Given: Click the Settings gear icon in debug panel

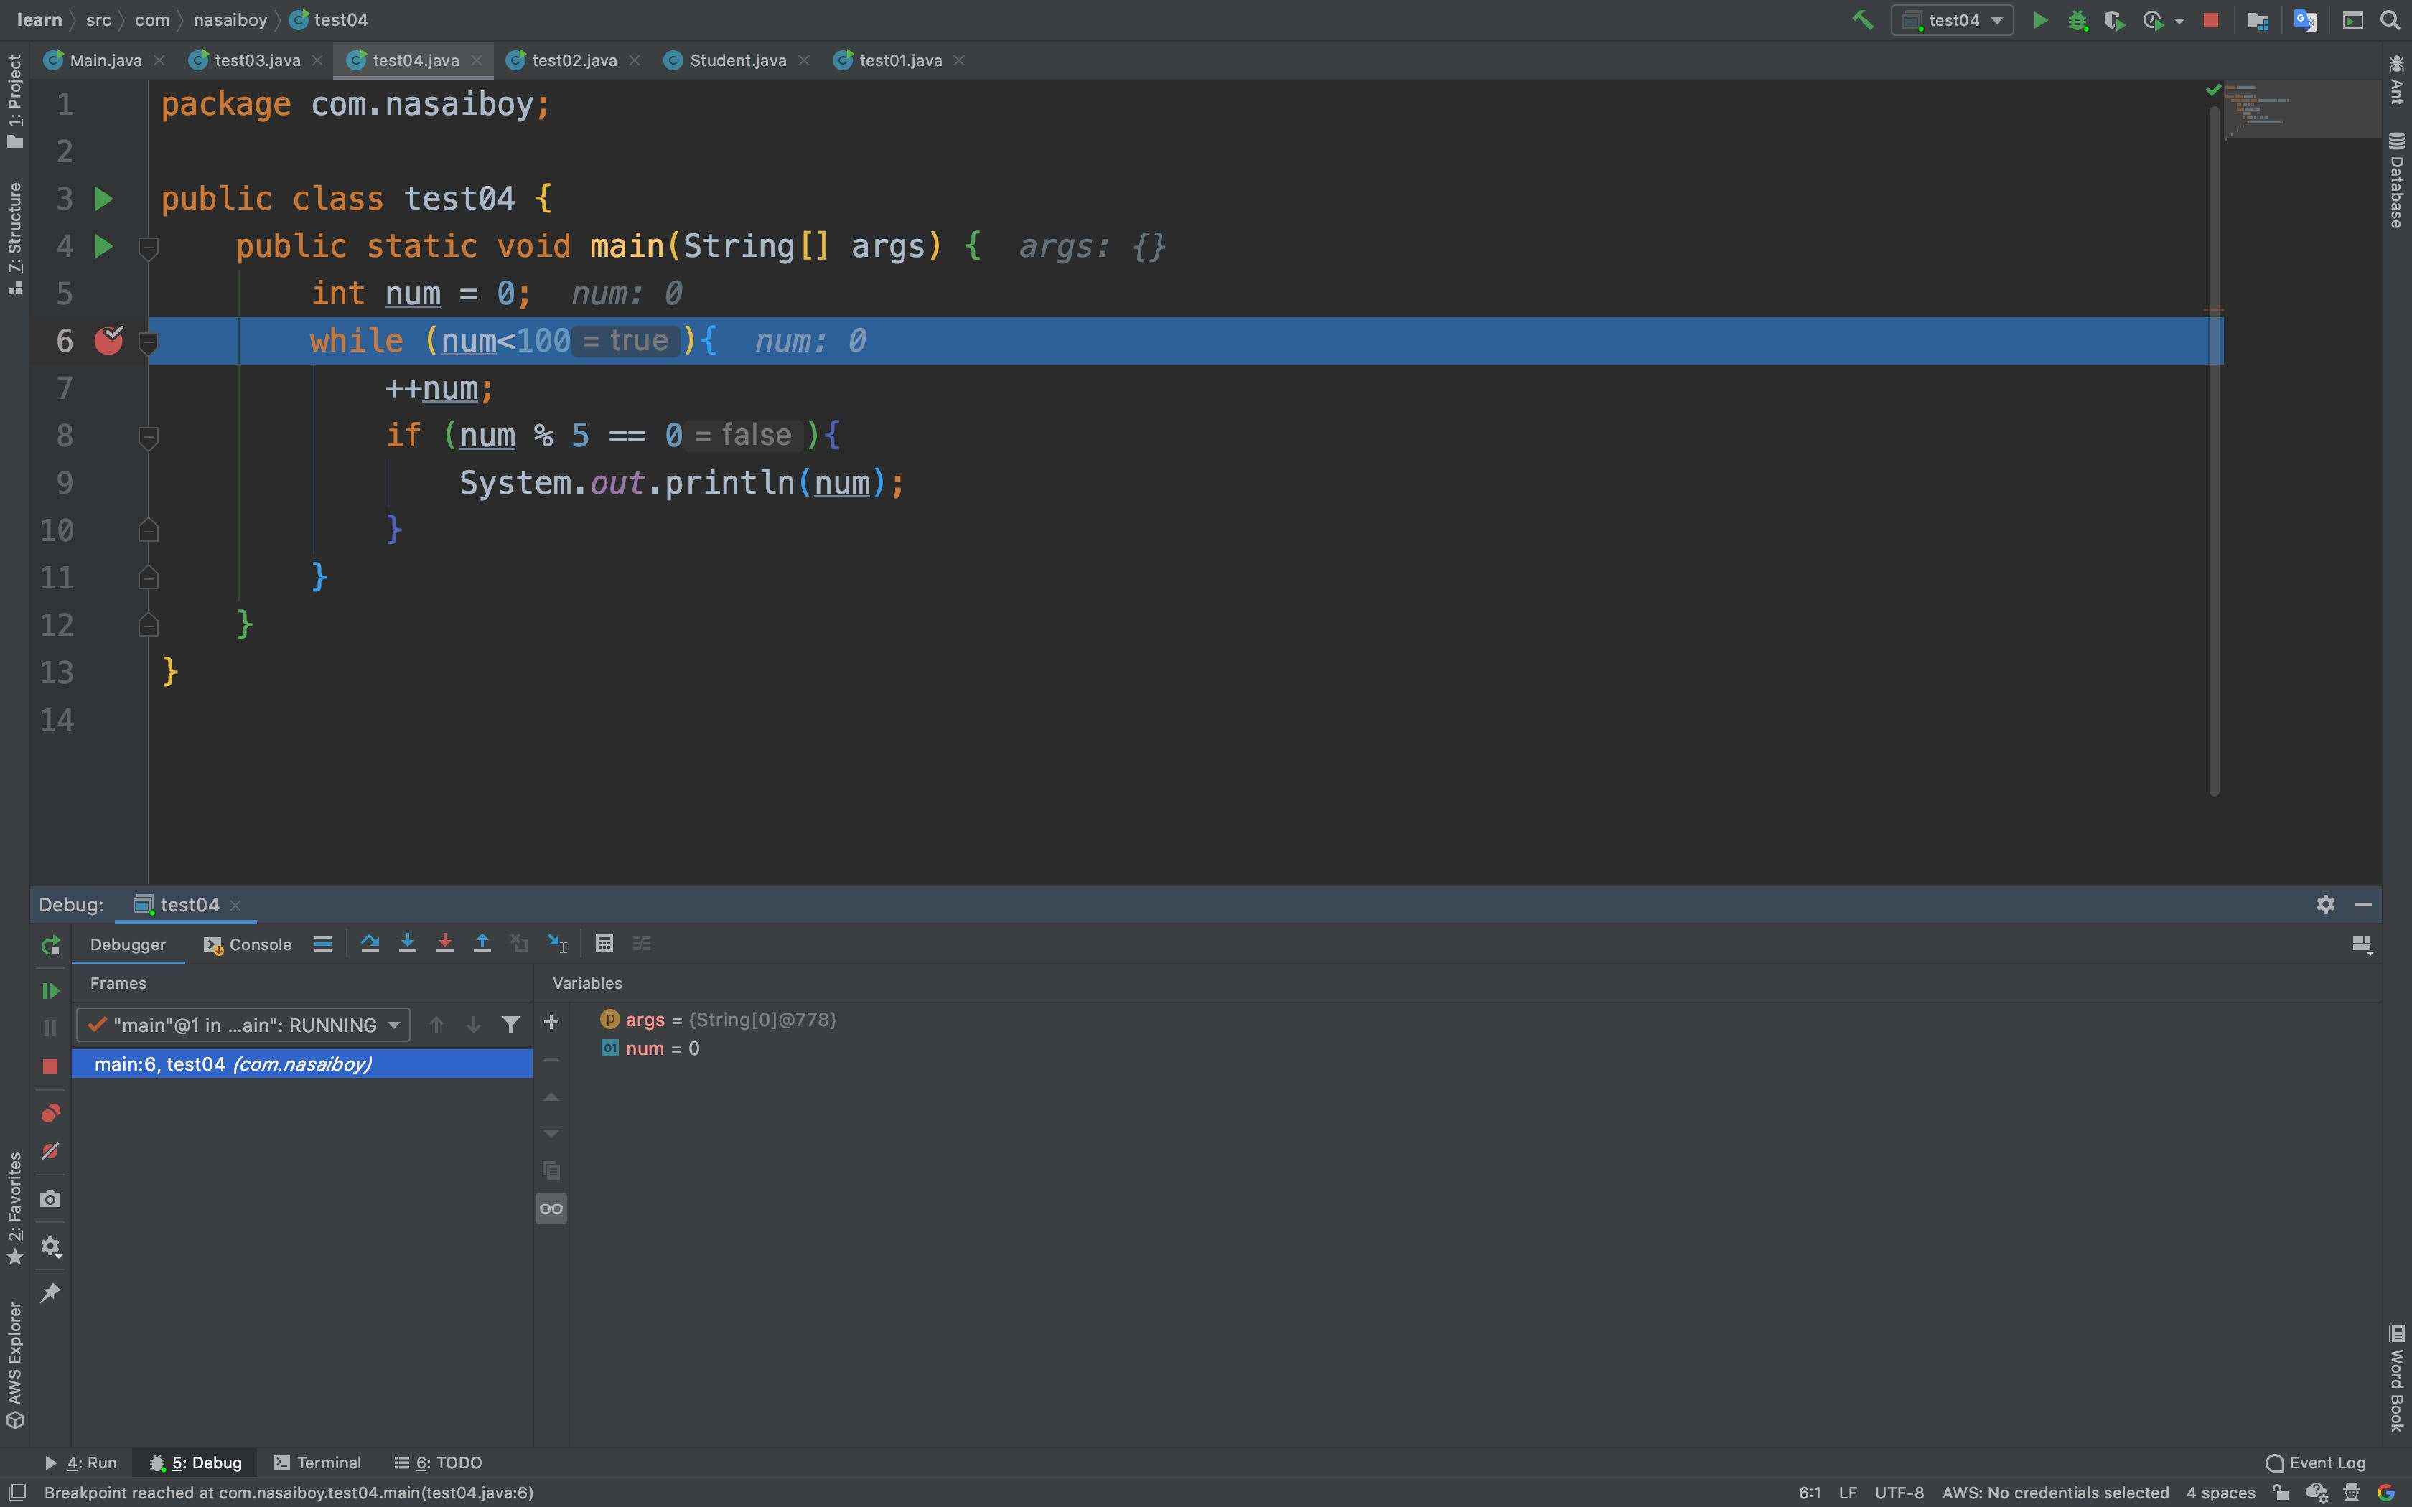Looking at the screenshot, I should tap(2325, 904).
